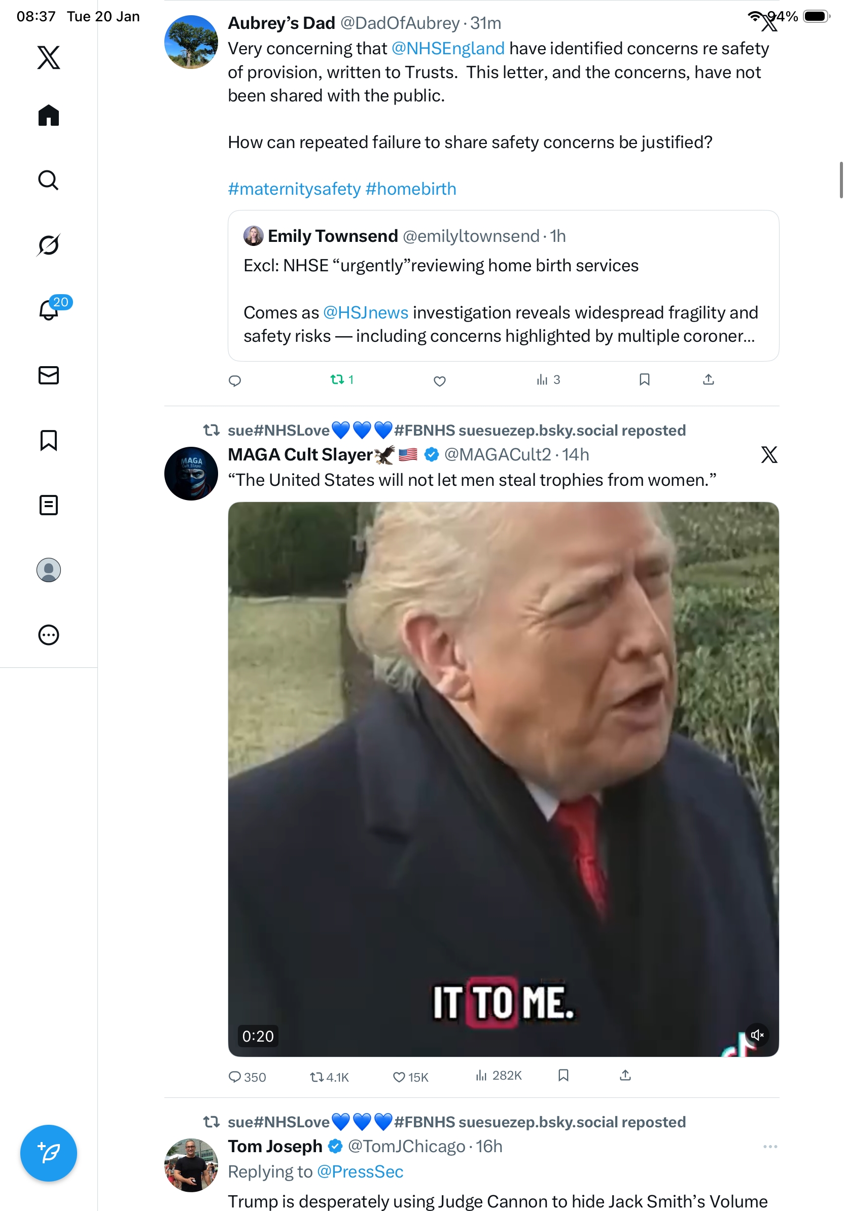Open three-dot menu on Tom Joseph post
The image size is (846, 1211).
(769, 1146)
